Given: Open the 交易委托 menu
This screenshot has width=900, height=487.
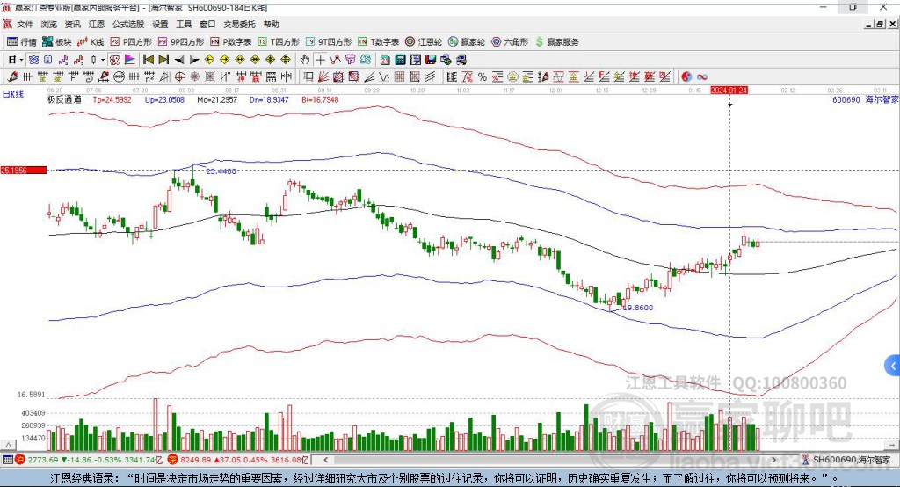Looking at the screenshot, I should [239, 24].
